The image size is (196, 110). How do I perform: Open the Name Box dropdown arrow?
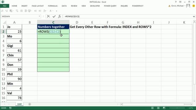pos(39,16)
